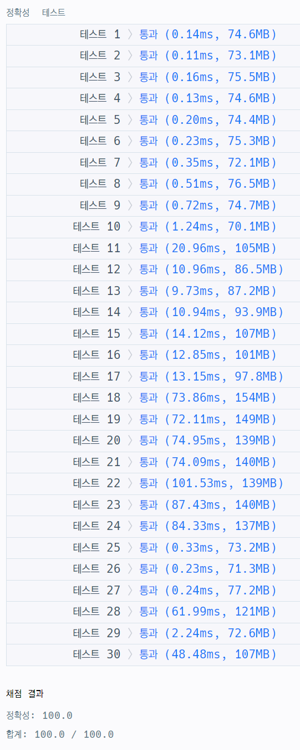This screenshot has width=300, height=750.
Task: Select the 테스트 13 result row (9.73ms)
Action: (x=153, y=291)
